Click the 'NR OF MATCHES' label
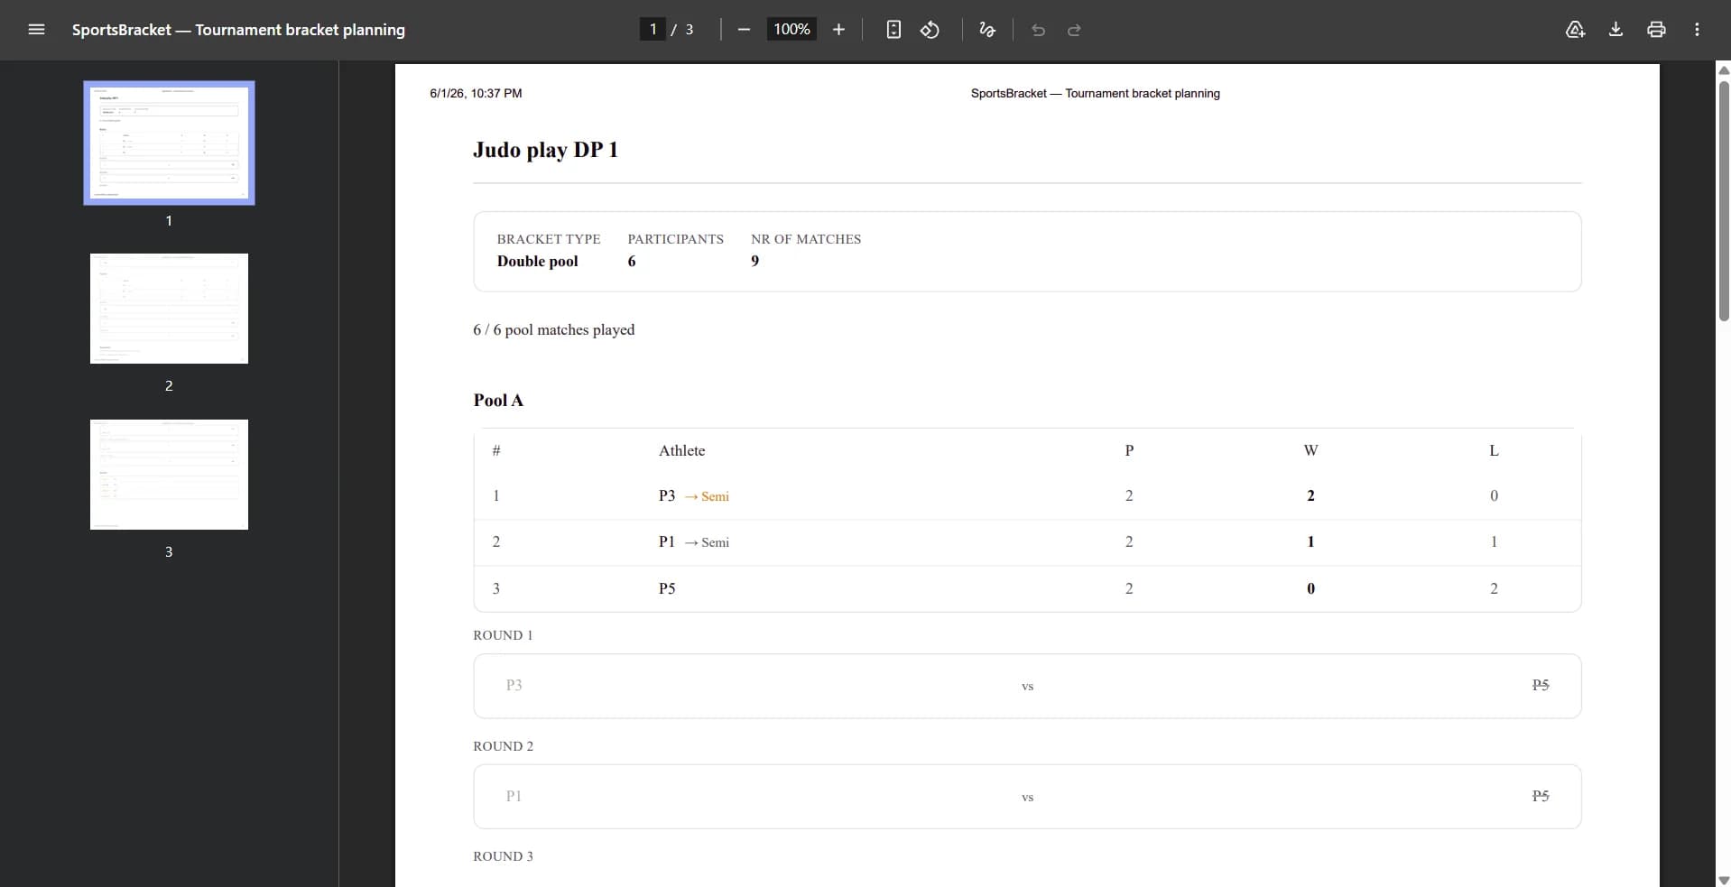The height and width of the screenshot is (887, 1731). click(x=806, y=239)
